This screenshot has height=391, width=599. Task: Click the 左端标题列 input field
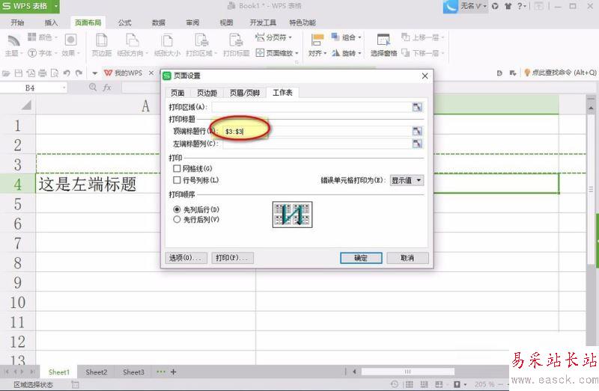click(314, 144)
